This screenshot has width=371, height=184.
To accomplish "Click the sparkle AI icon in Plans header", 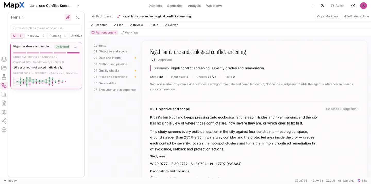I will click(68, 17).
